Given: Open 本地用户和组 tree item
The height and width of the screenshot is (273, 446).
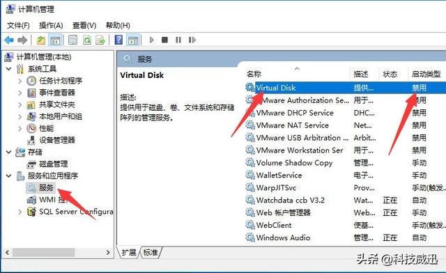Looking at the screenshot, I should click(x=61, y=116).
